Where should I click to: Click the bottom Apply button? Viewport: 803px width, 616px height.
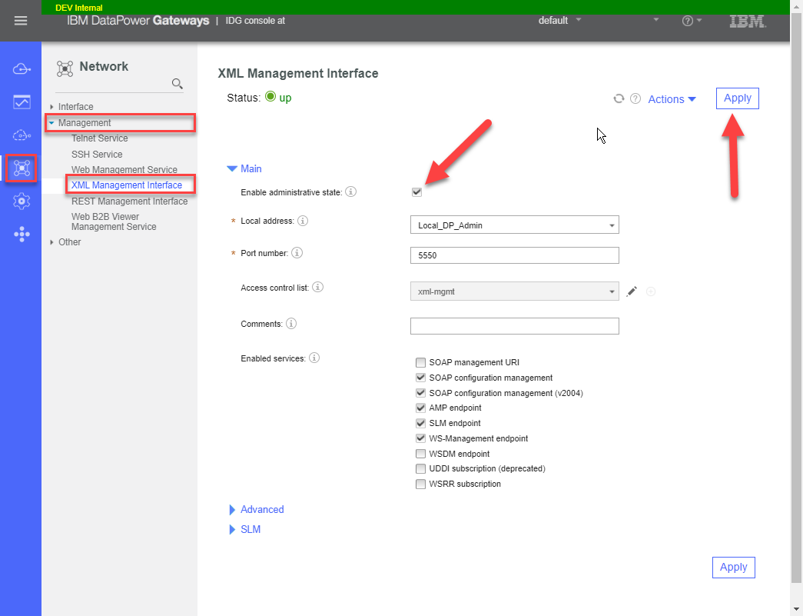click(733, 568)
